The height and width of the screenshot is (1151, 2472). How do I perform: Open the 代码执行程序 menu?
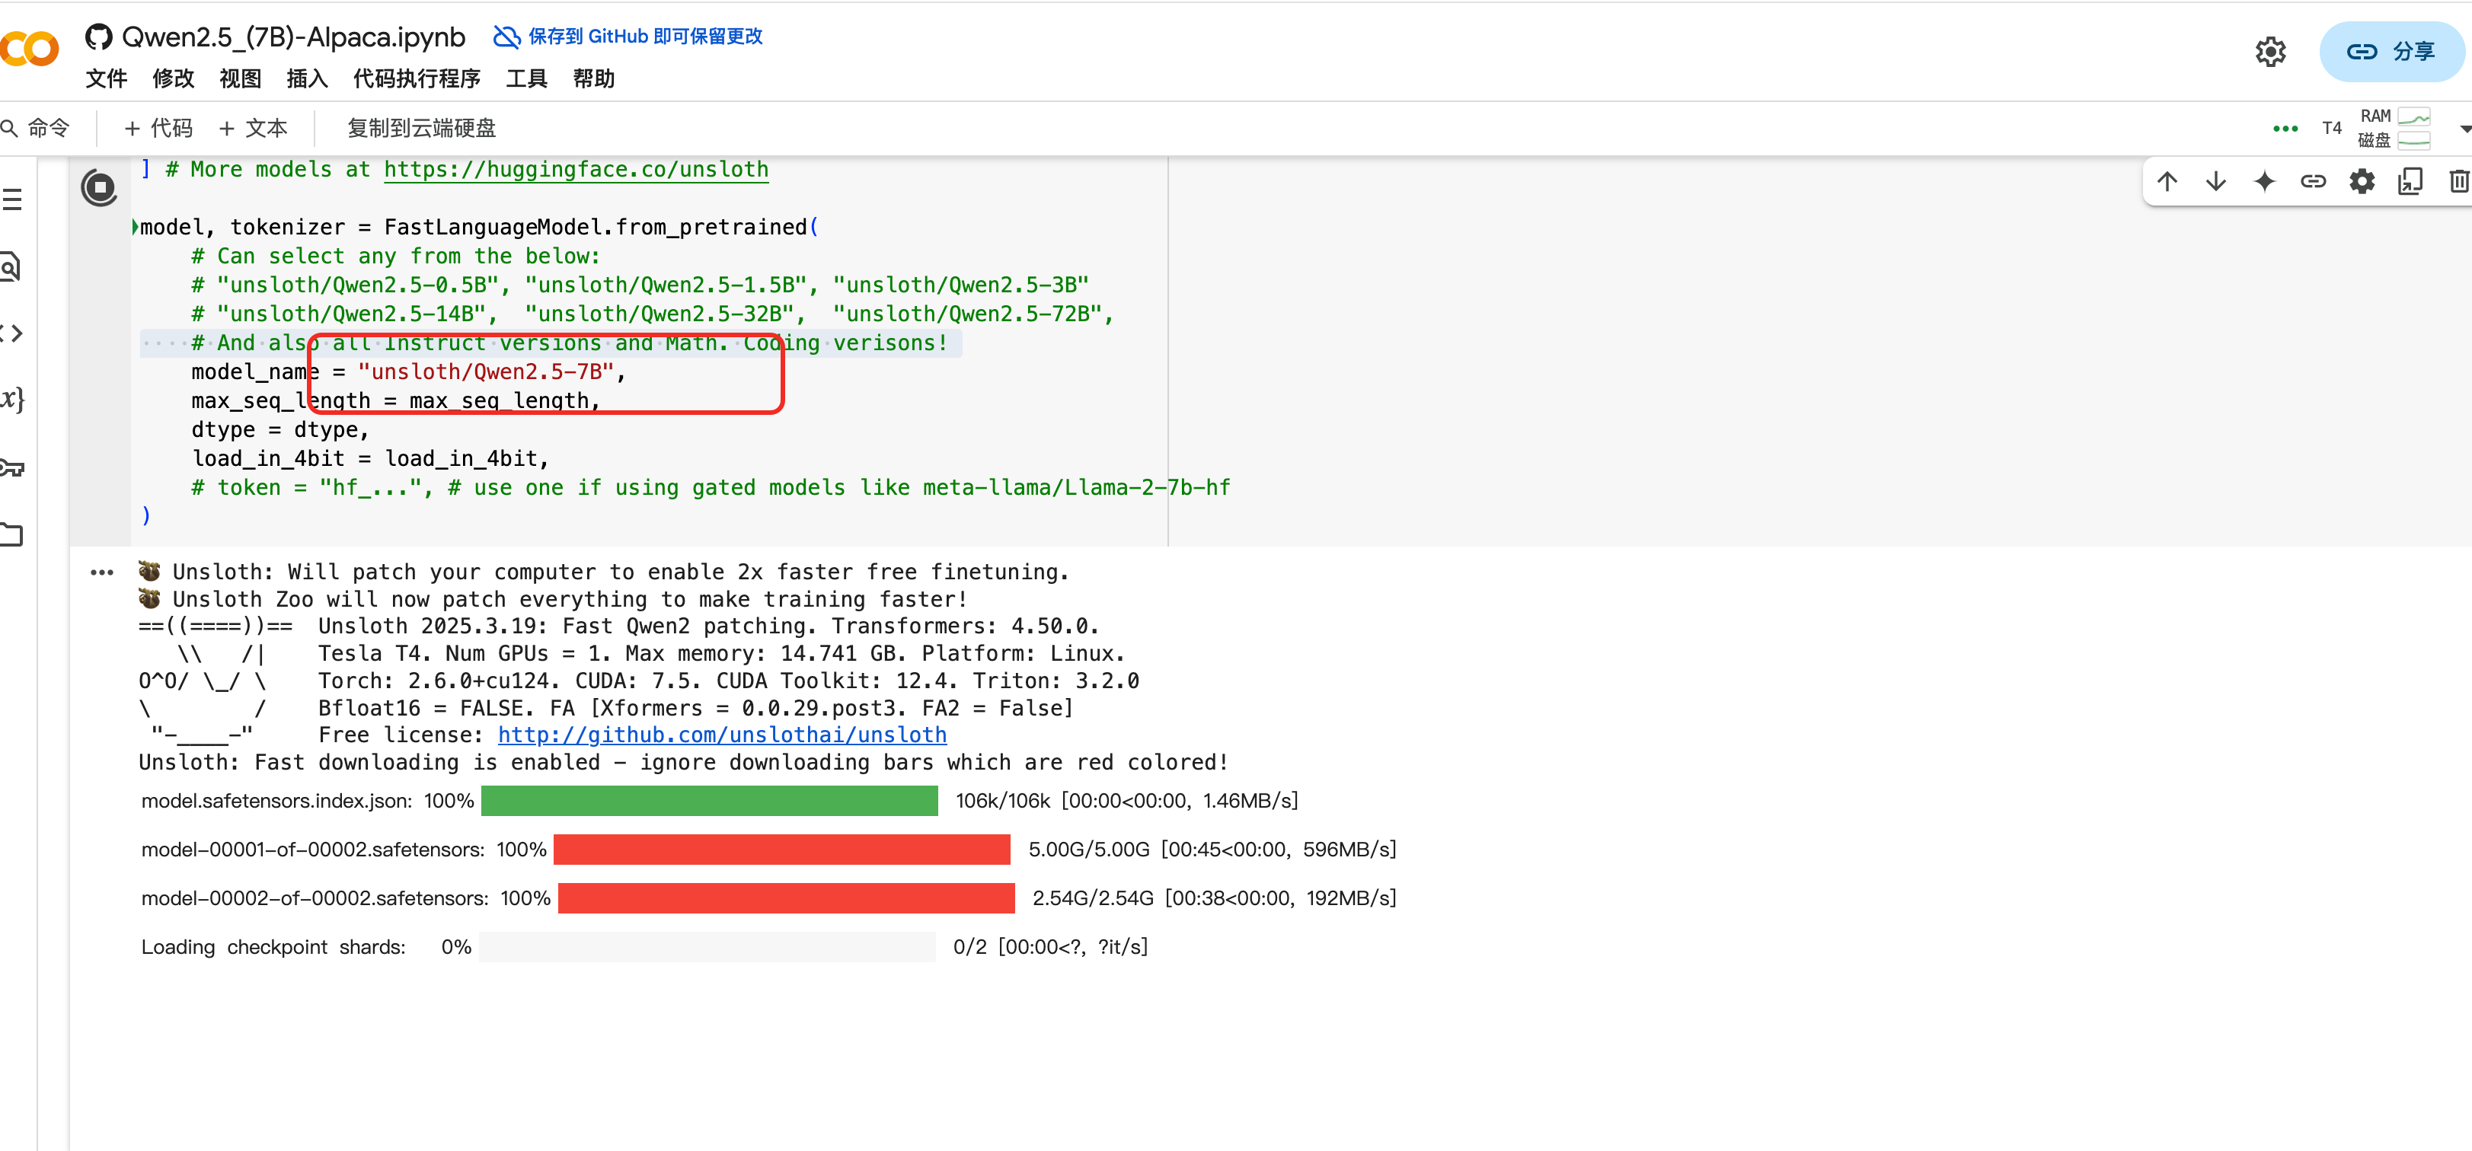(x=417, y=78)
